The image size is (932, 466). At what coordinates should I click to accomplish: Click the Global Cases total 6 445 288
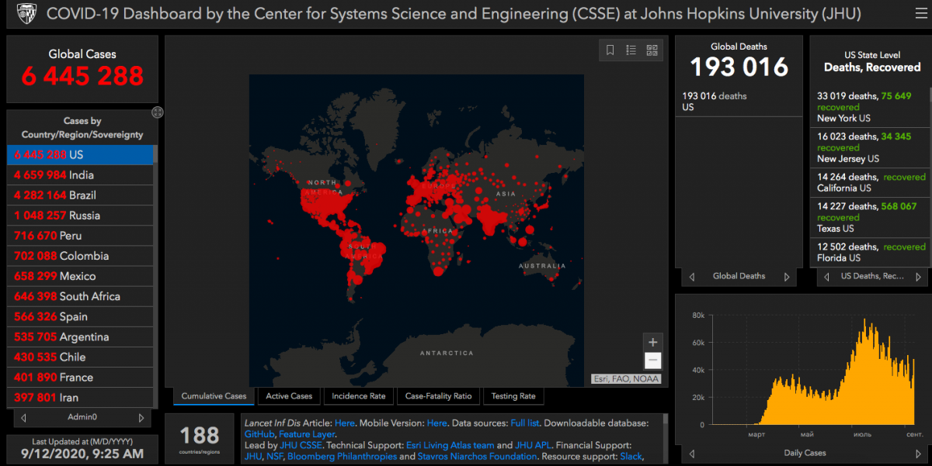click(82, 76)
